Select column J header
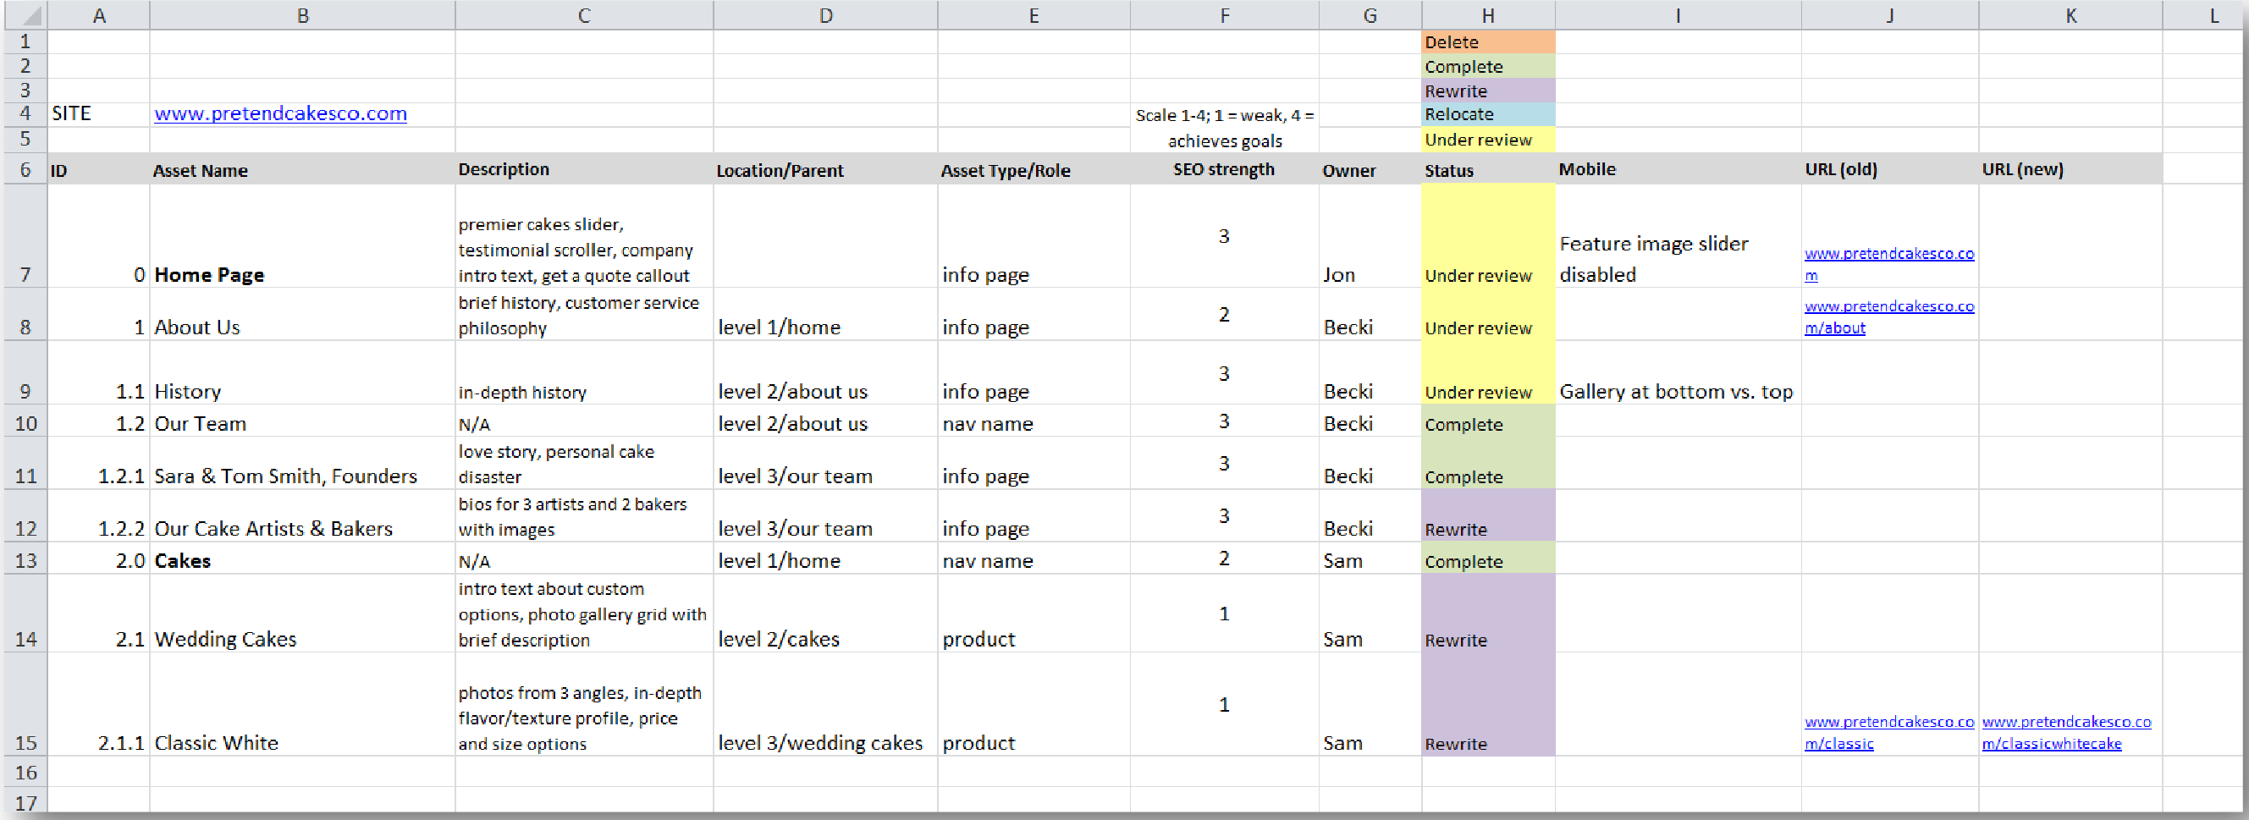Screen dimensions: 2249x820 coord(1889,15)
